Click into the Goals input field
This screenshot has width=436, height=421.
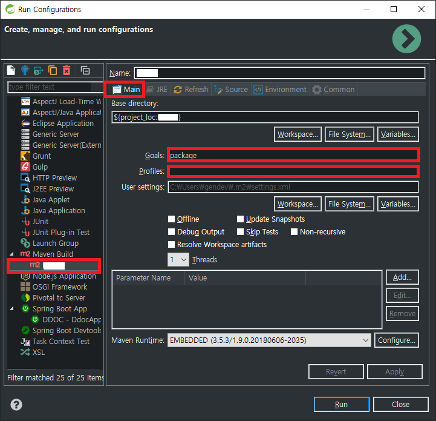pos(293,156)
